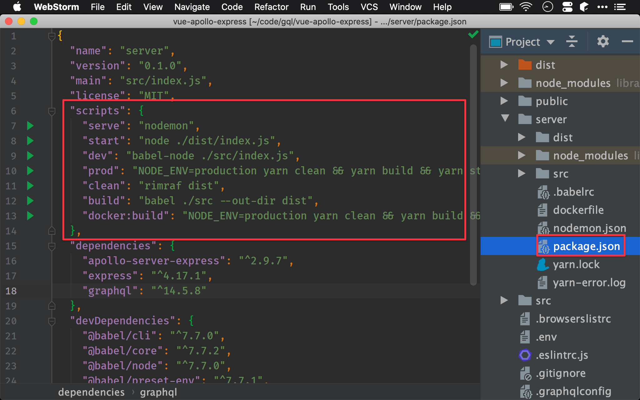The width and height of the screenshot is (640, 400).
Task: Click the battery status icon
Action: (506, 7)
